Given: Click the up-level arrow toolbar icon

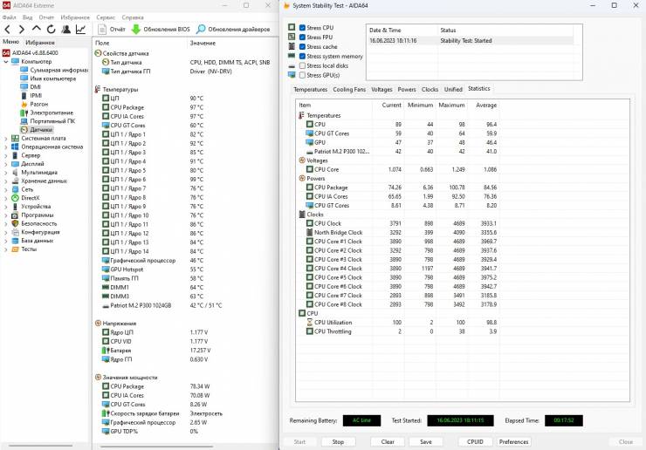Looking at the screenshot, I should [37, 29].
